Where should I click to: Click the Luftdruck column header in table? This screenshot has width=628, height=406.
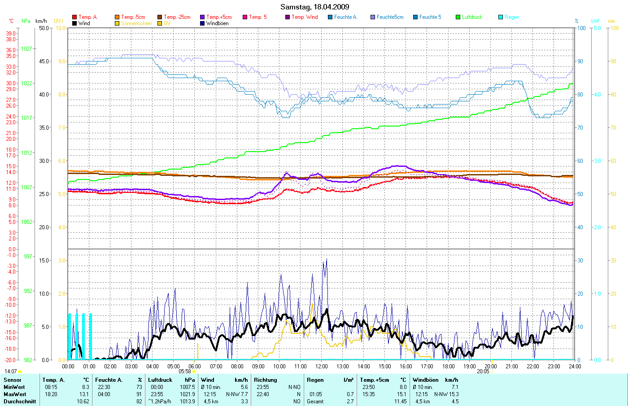160,380
